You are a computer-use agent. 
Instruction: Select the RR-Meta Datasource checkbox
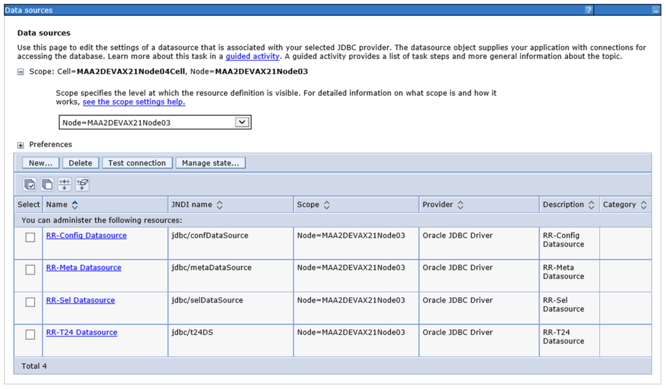click(x=31, y=270)
